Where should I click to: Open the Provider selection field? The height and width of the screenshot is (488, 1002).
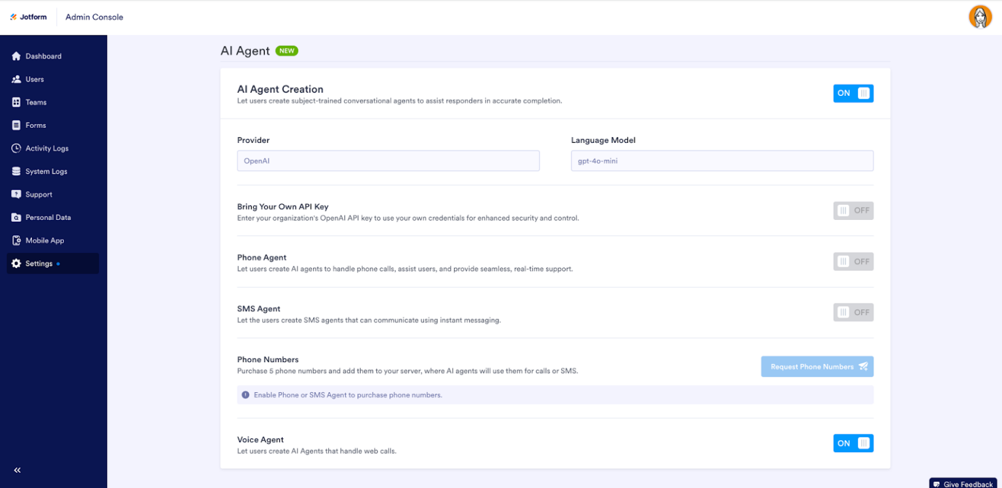388,160
